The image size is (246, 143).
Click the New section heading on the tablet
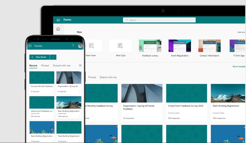[79, 32]
